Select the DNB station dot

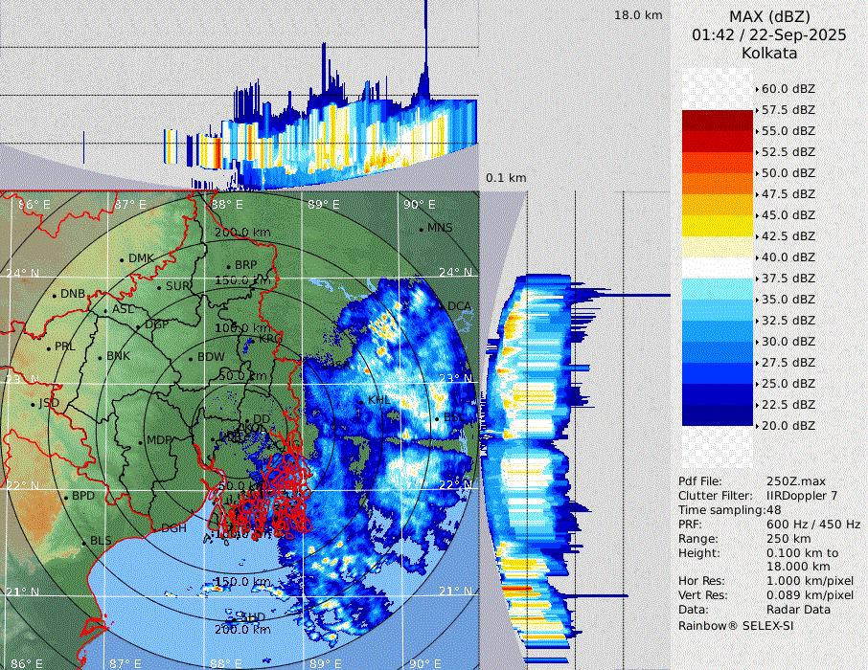[x=55, y=295]
